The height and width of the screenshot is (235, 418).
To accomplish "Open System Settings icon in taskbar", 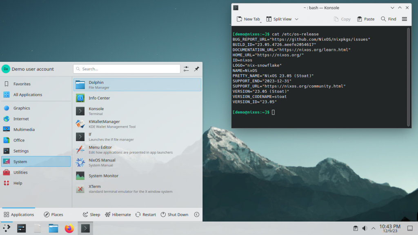I will tap(22, 228).
